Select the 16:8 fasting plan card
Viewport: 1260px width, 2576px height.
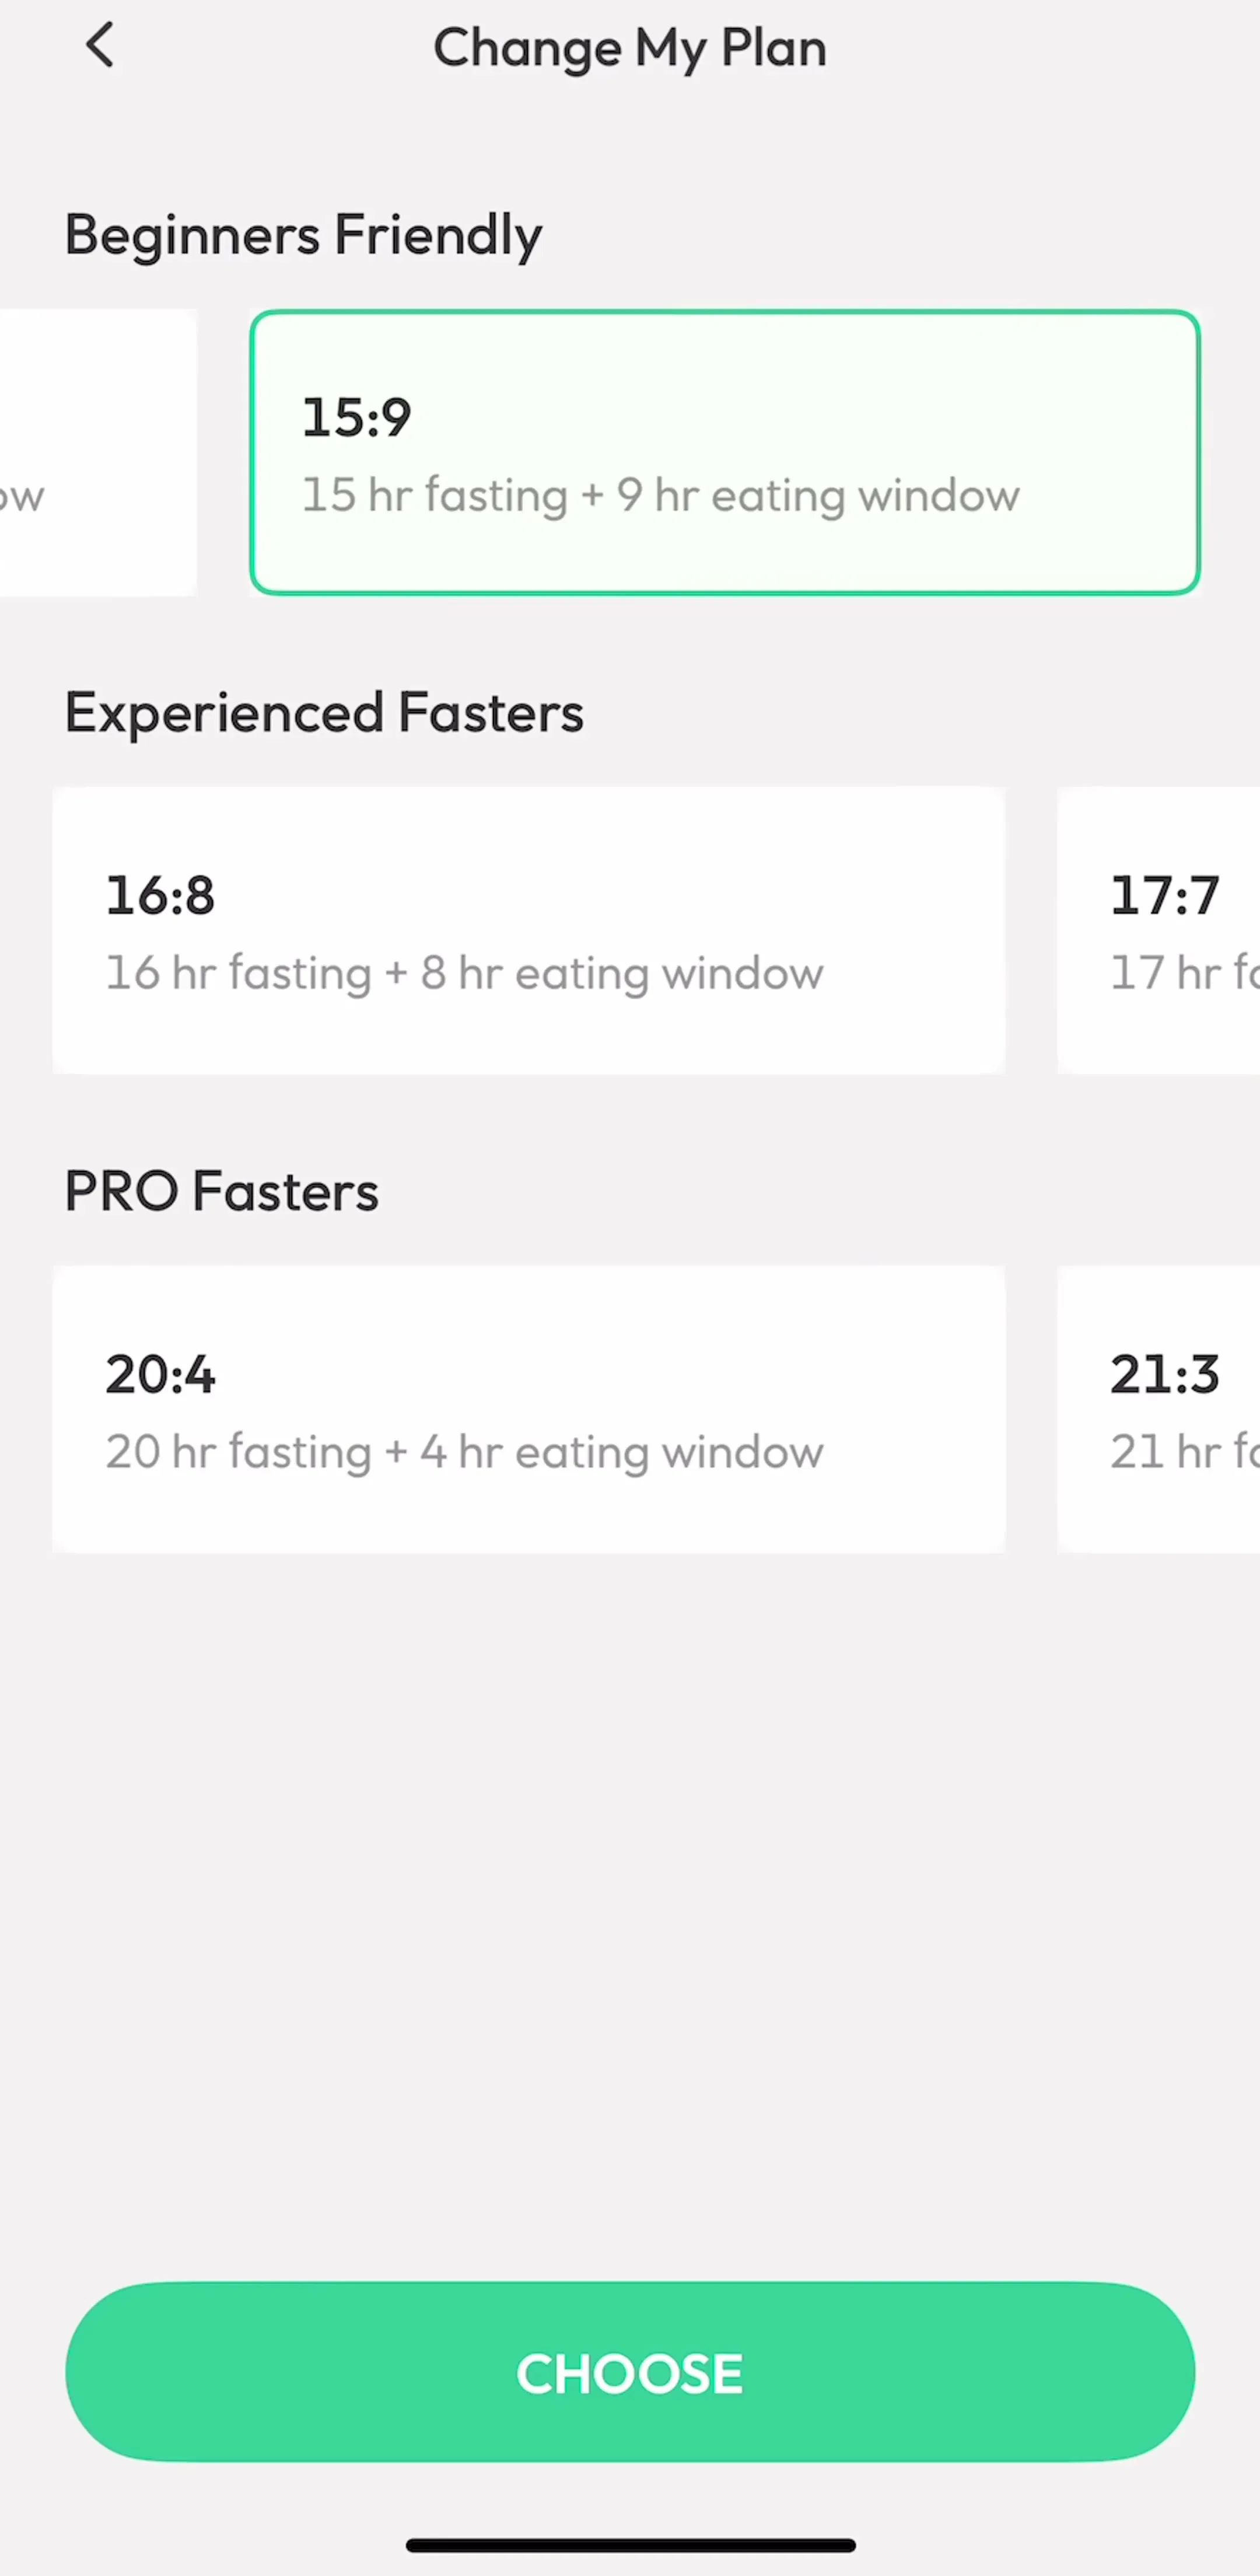tap(528, 930)
